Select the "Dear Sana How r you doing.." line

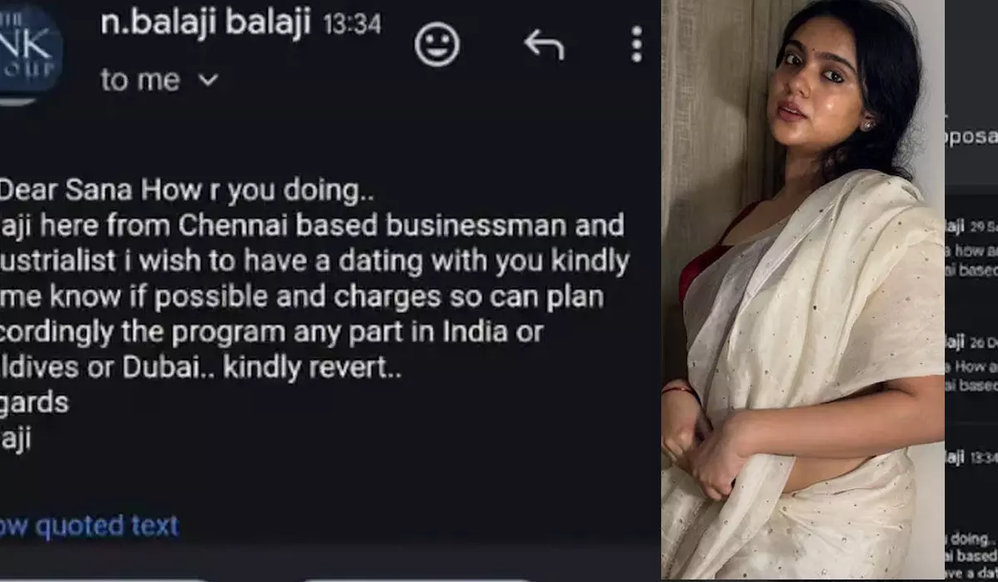pos(187,190)
